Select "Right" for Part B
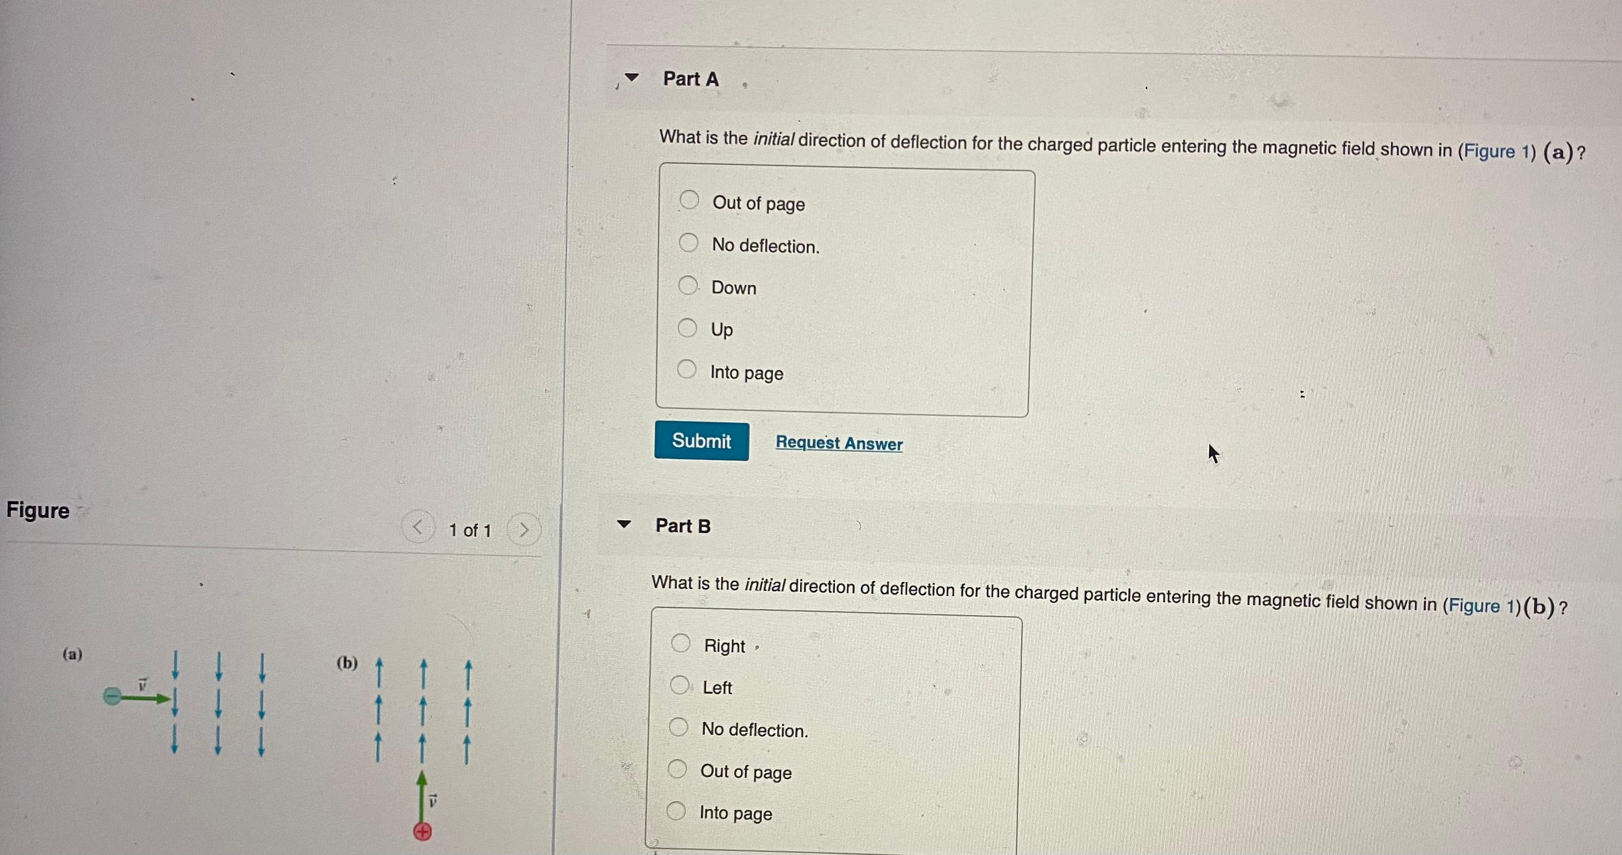This screenshot has width=1622, height=855. point(680,644)
